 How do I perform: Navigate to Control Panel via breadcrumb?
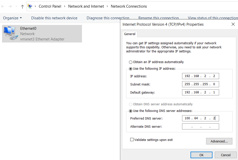coord(50,6)
